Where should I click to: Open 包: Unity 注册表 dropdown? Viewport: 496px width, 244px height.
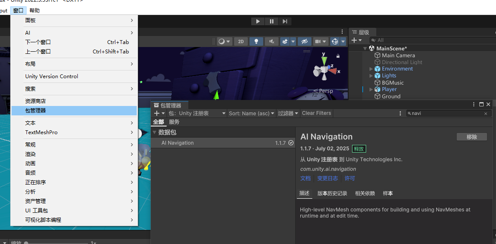pyautogui.click(x=197, y=113)
